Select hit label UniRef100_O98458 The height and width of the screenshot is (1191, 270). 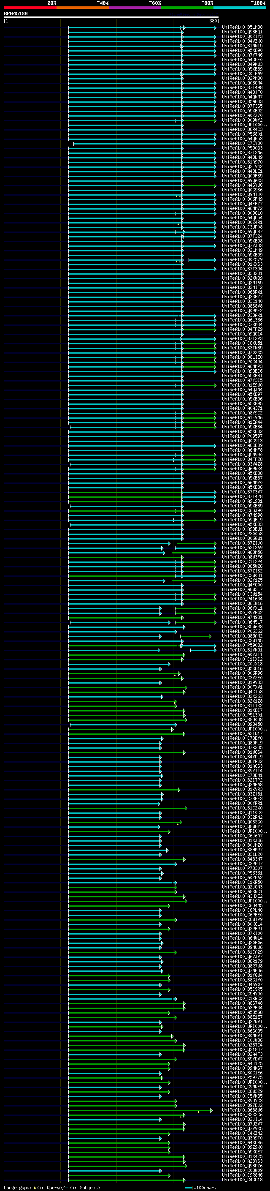242,725
